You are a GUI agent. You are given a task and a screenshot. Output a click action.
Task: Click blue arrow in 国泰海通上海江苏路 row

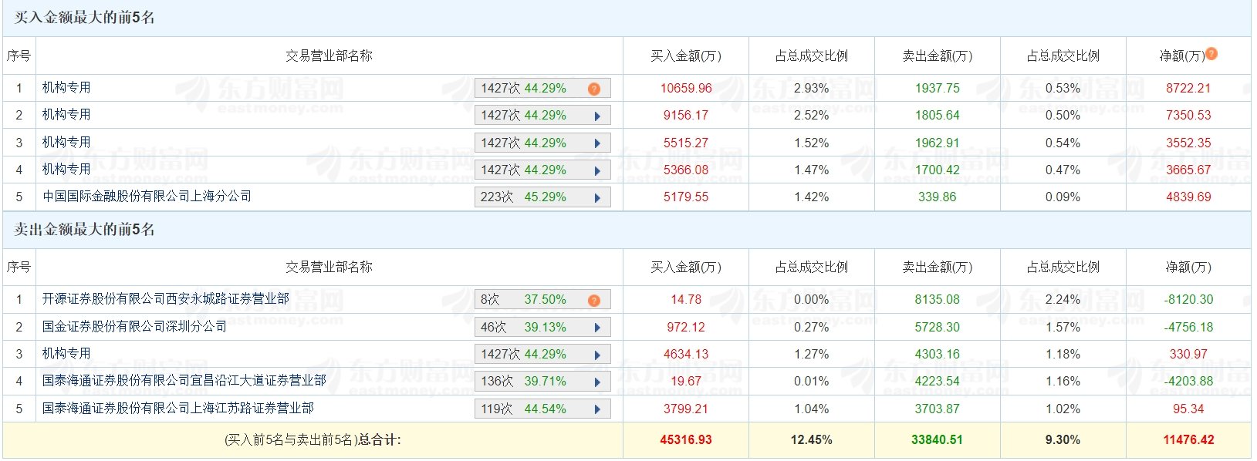597,409
